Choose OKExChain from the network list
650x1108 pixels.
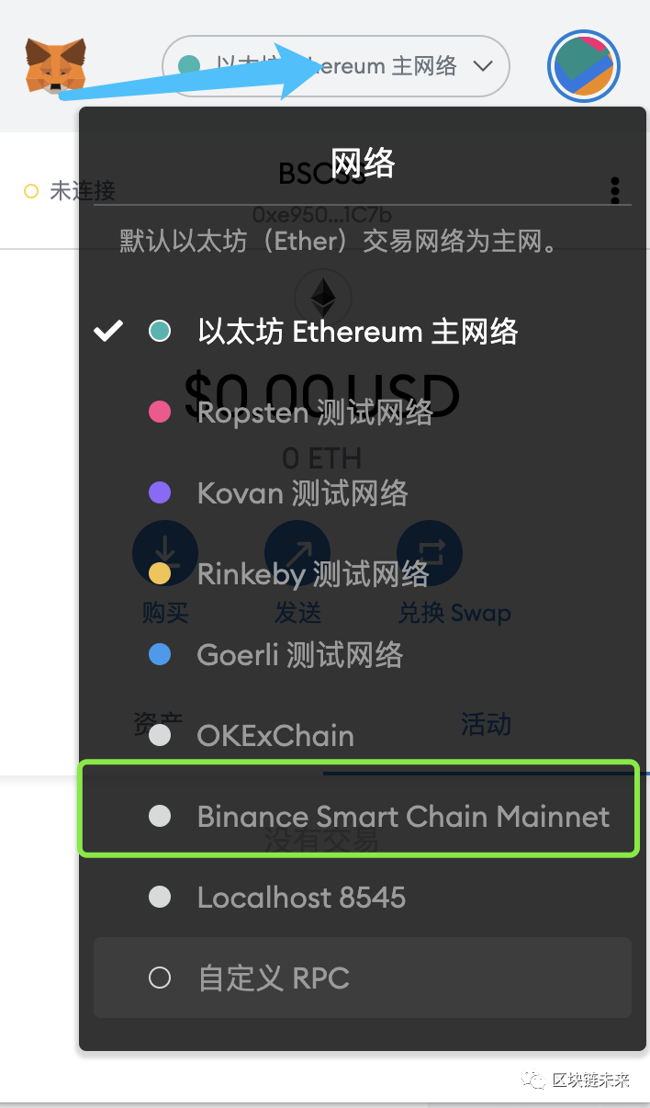tap(275, 736)
